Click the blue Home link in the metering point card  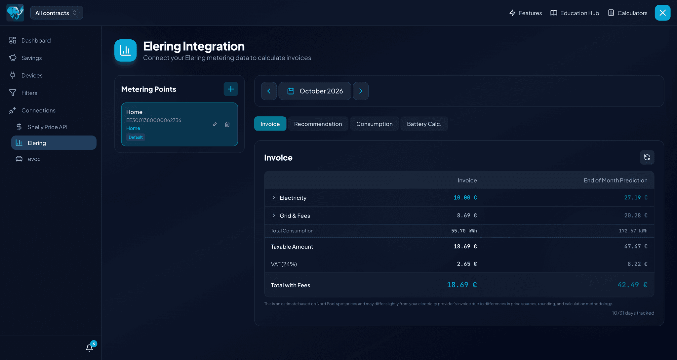click(133, 128)
